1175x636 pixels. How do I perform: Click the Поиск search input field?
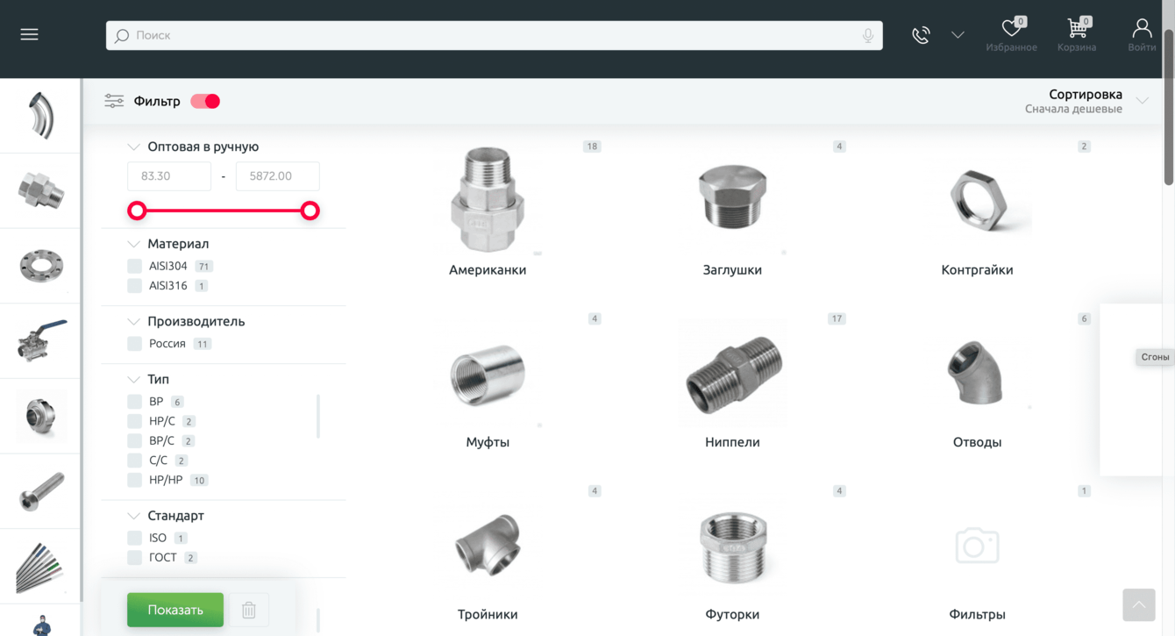click(x=494, y=36)
